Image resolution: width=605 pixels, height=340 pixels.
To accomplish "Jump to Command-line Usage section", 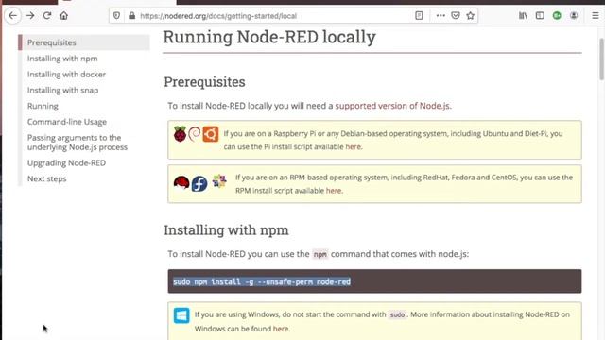I will [67, 122].
